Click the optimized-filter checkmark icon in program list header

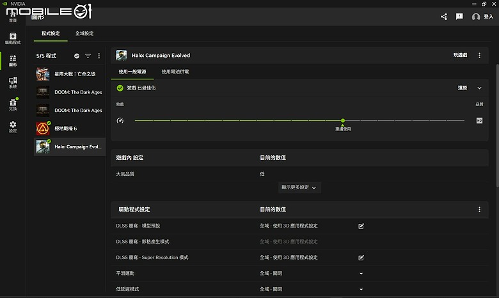(77, 56)
